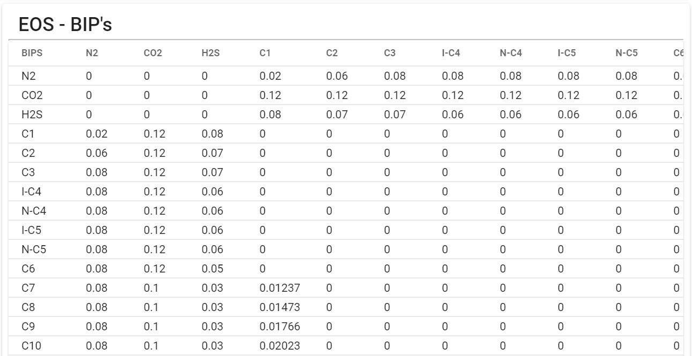Click the 0.01237 value in C7 row
The width and height of the screenshot is (692, 356).
280,288
